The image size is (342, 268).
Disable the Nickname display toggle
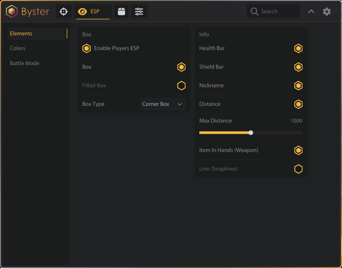pyautogui.click(x=298, y=86)
